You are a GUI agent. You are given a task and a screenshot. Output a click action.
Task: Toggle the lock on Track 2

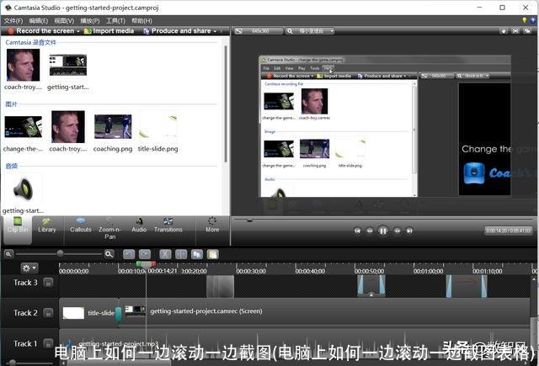point(48,313)
